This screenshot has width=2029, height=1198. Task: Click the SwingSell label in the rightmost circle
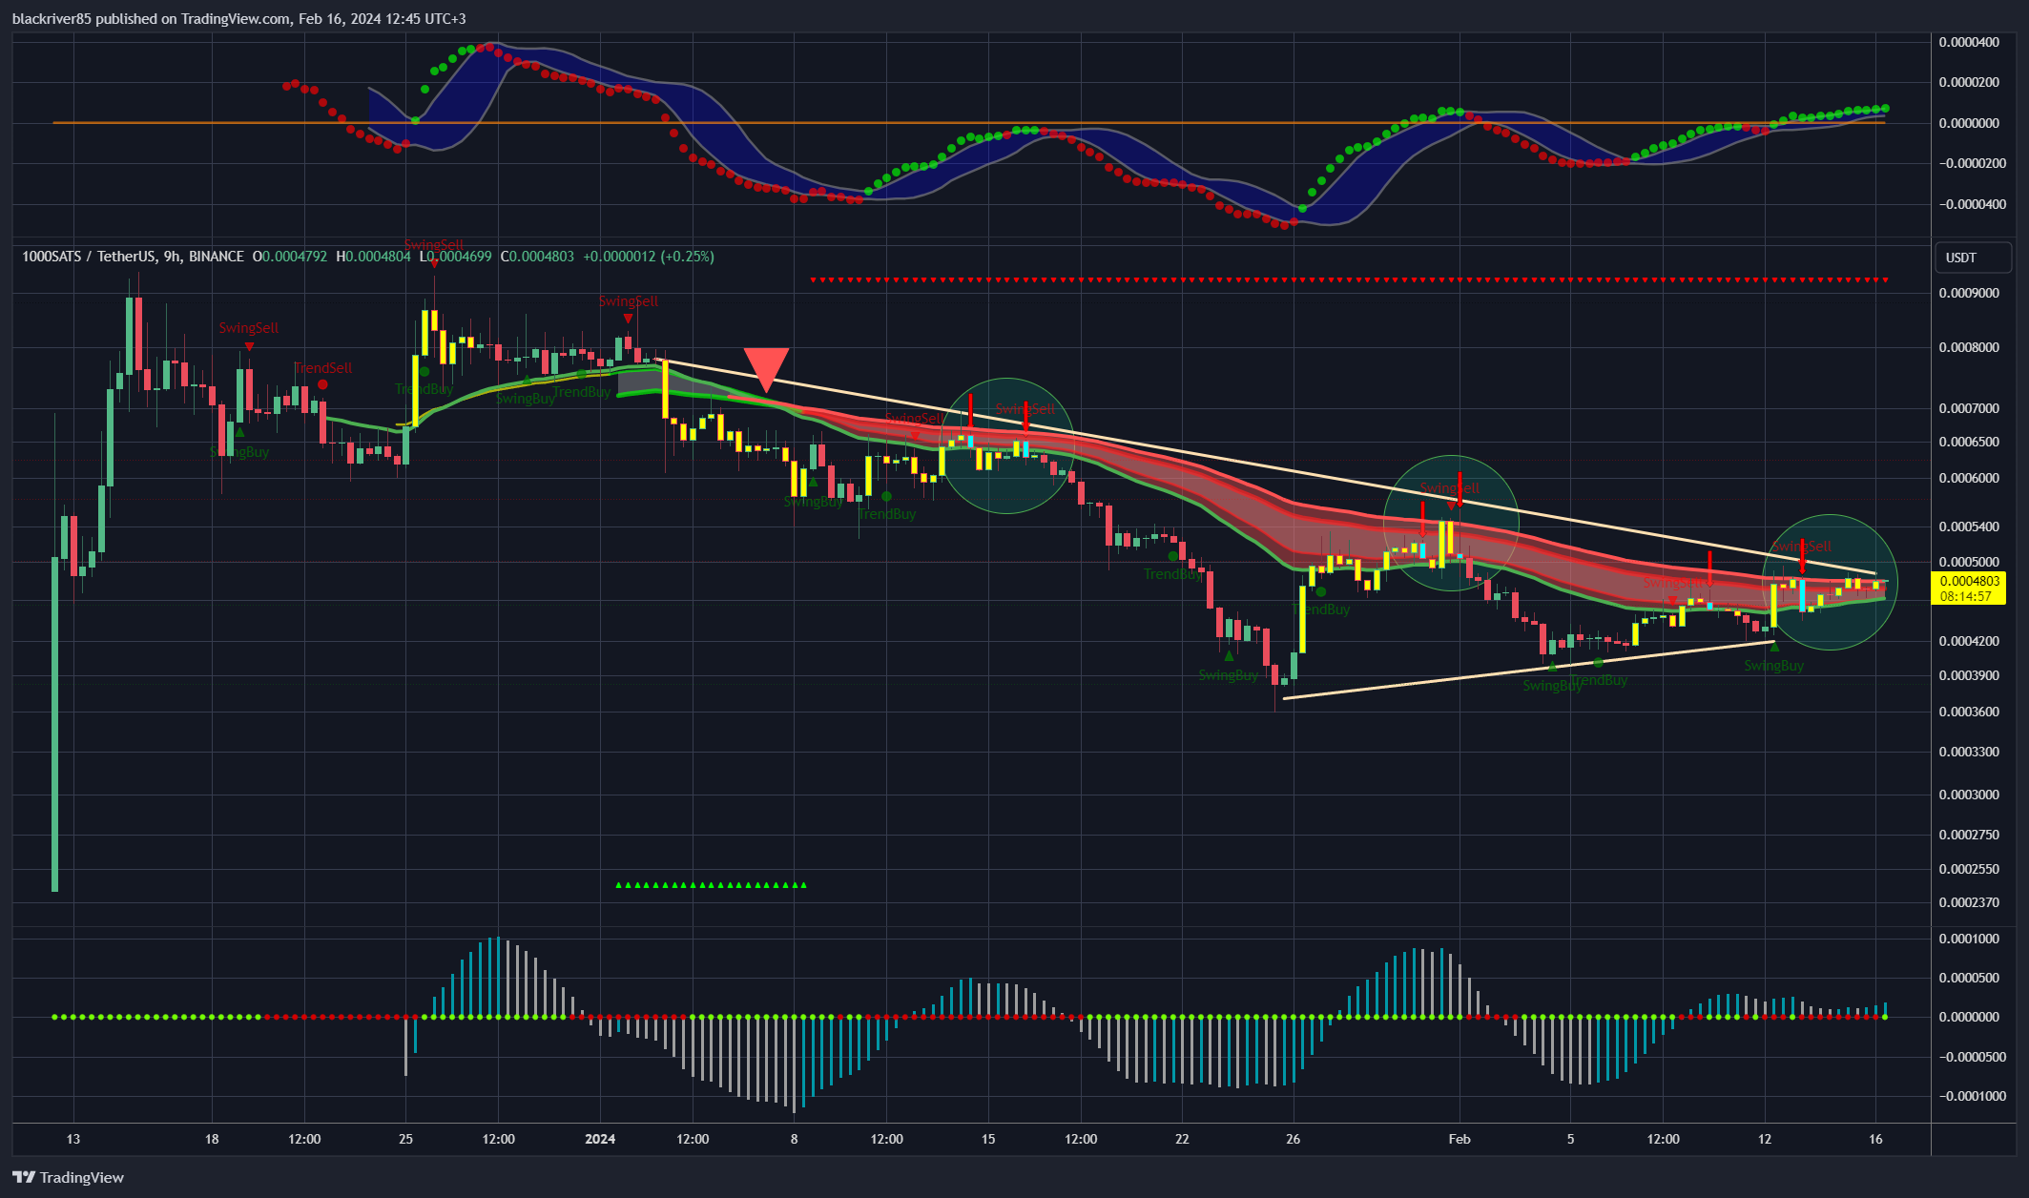pyautogui.click(x=1801, y=547)
